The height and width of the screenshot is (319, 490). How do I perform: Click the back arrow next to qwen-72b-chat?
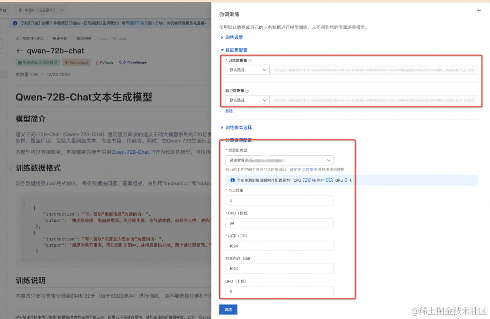tap(19, 51)
